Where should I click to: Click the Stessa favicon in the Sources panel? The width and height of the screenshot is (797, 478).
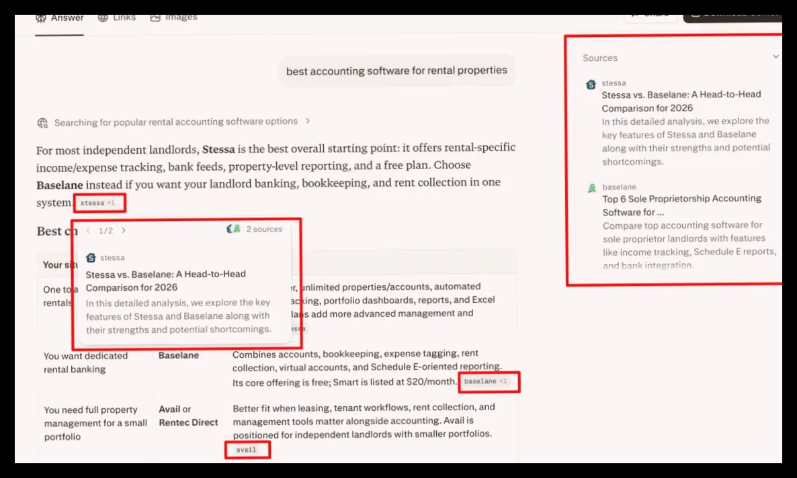(x=591, y=85)
